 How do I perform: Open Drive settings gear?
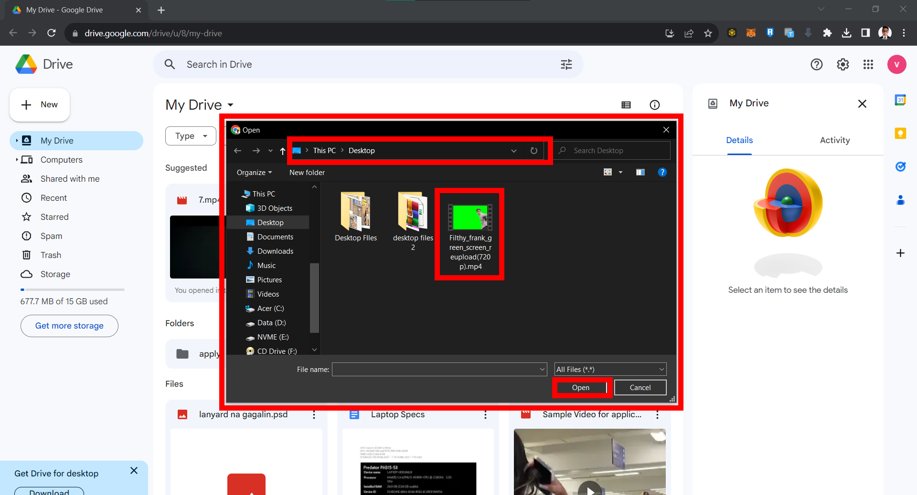842,64
